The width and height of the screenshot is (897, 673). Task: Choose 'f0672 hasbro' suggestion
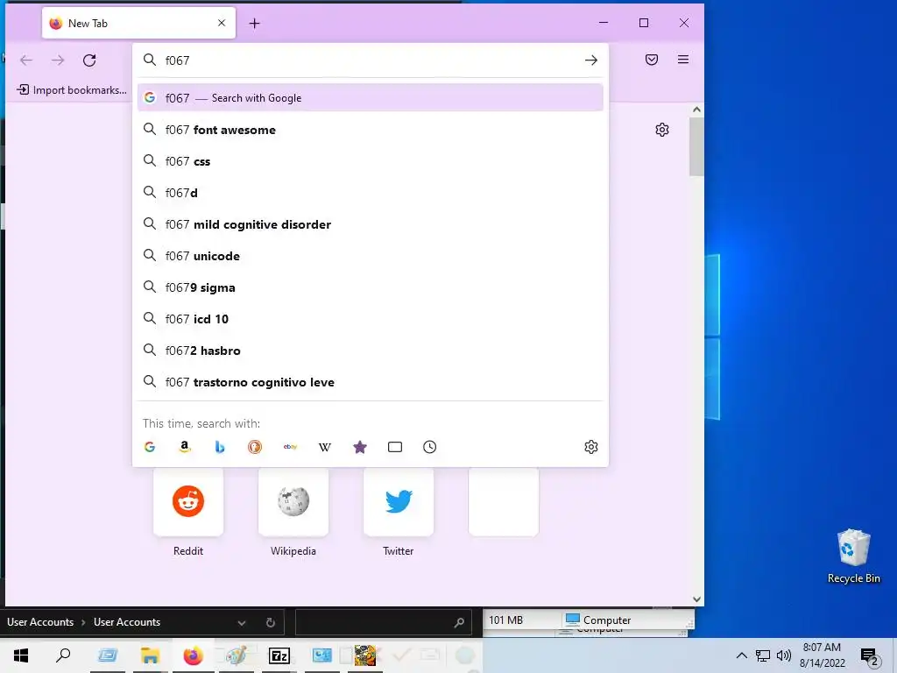click(371, 351)
